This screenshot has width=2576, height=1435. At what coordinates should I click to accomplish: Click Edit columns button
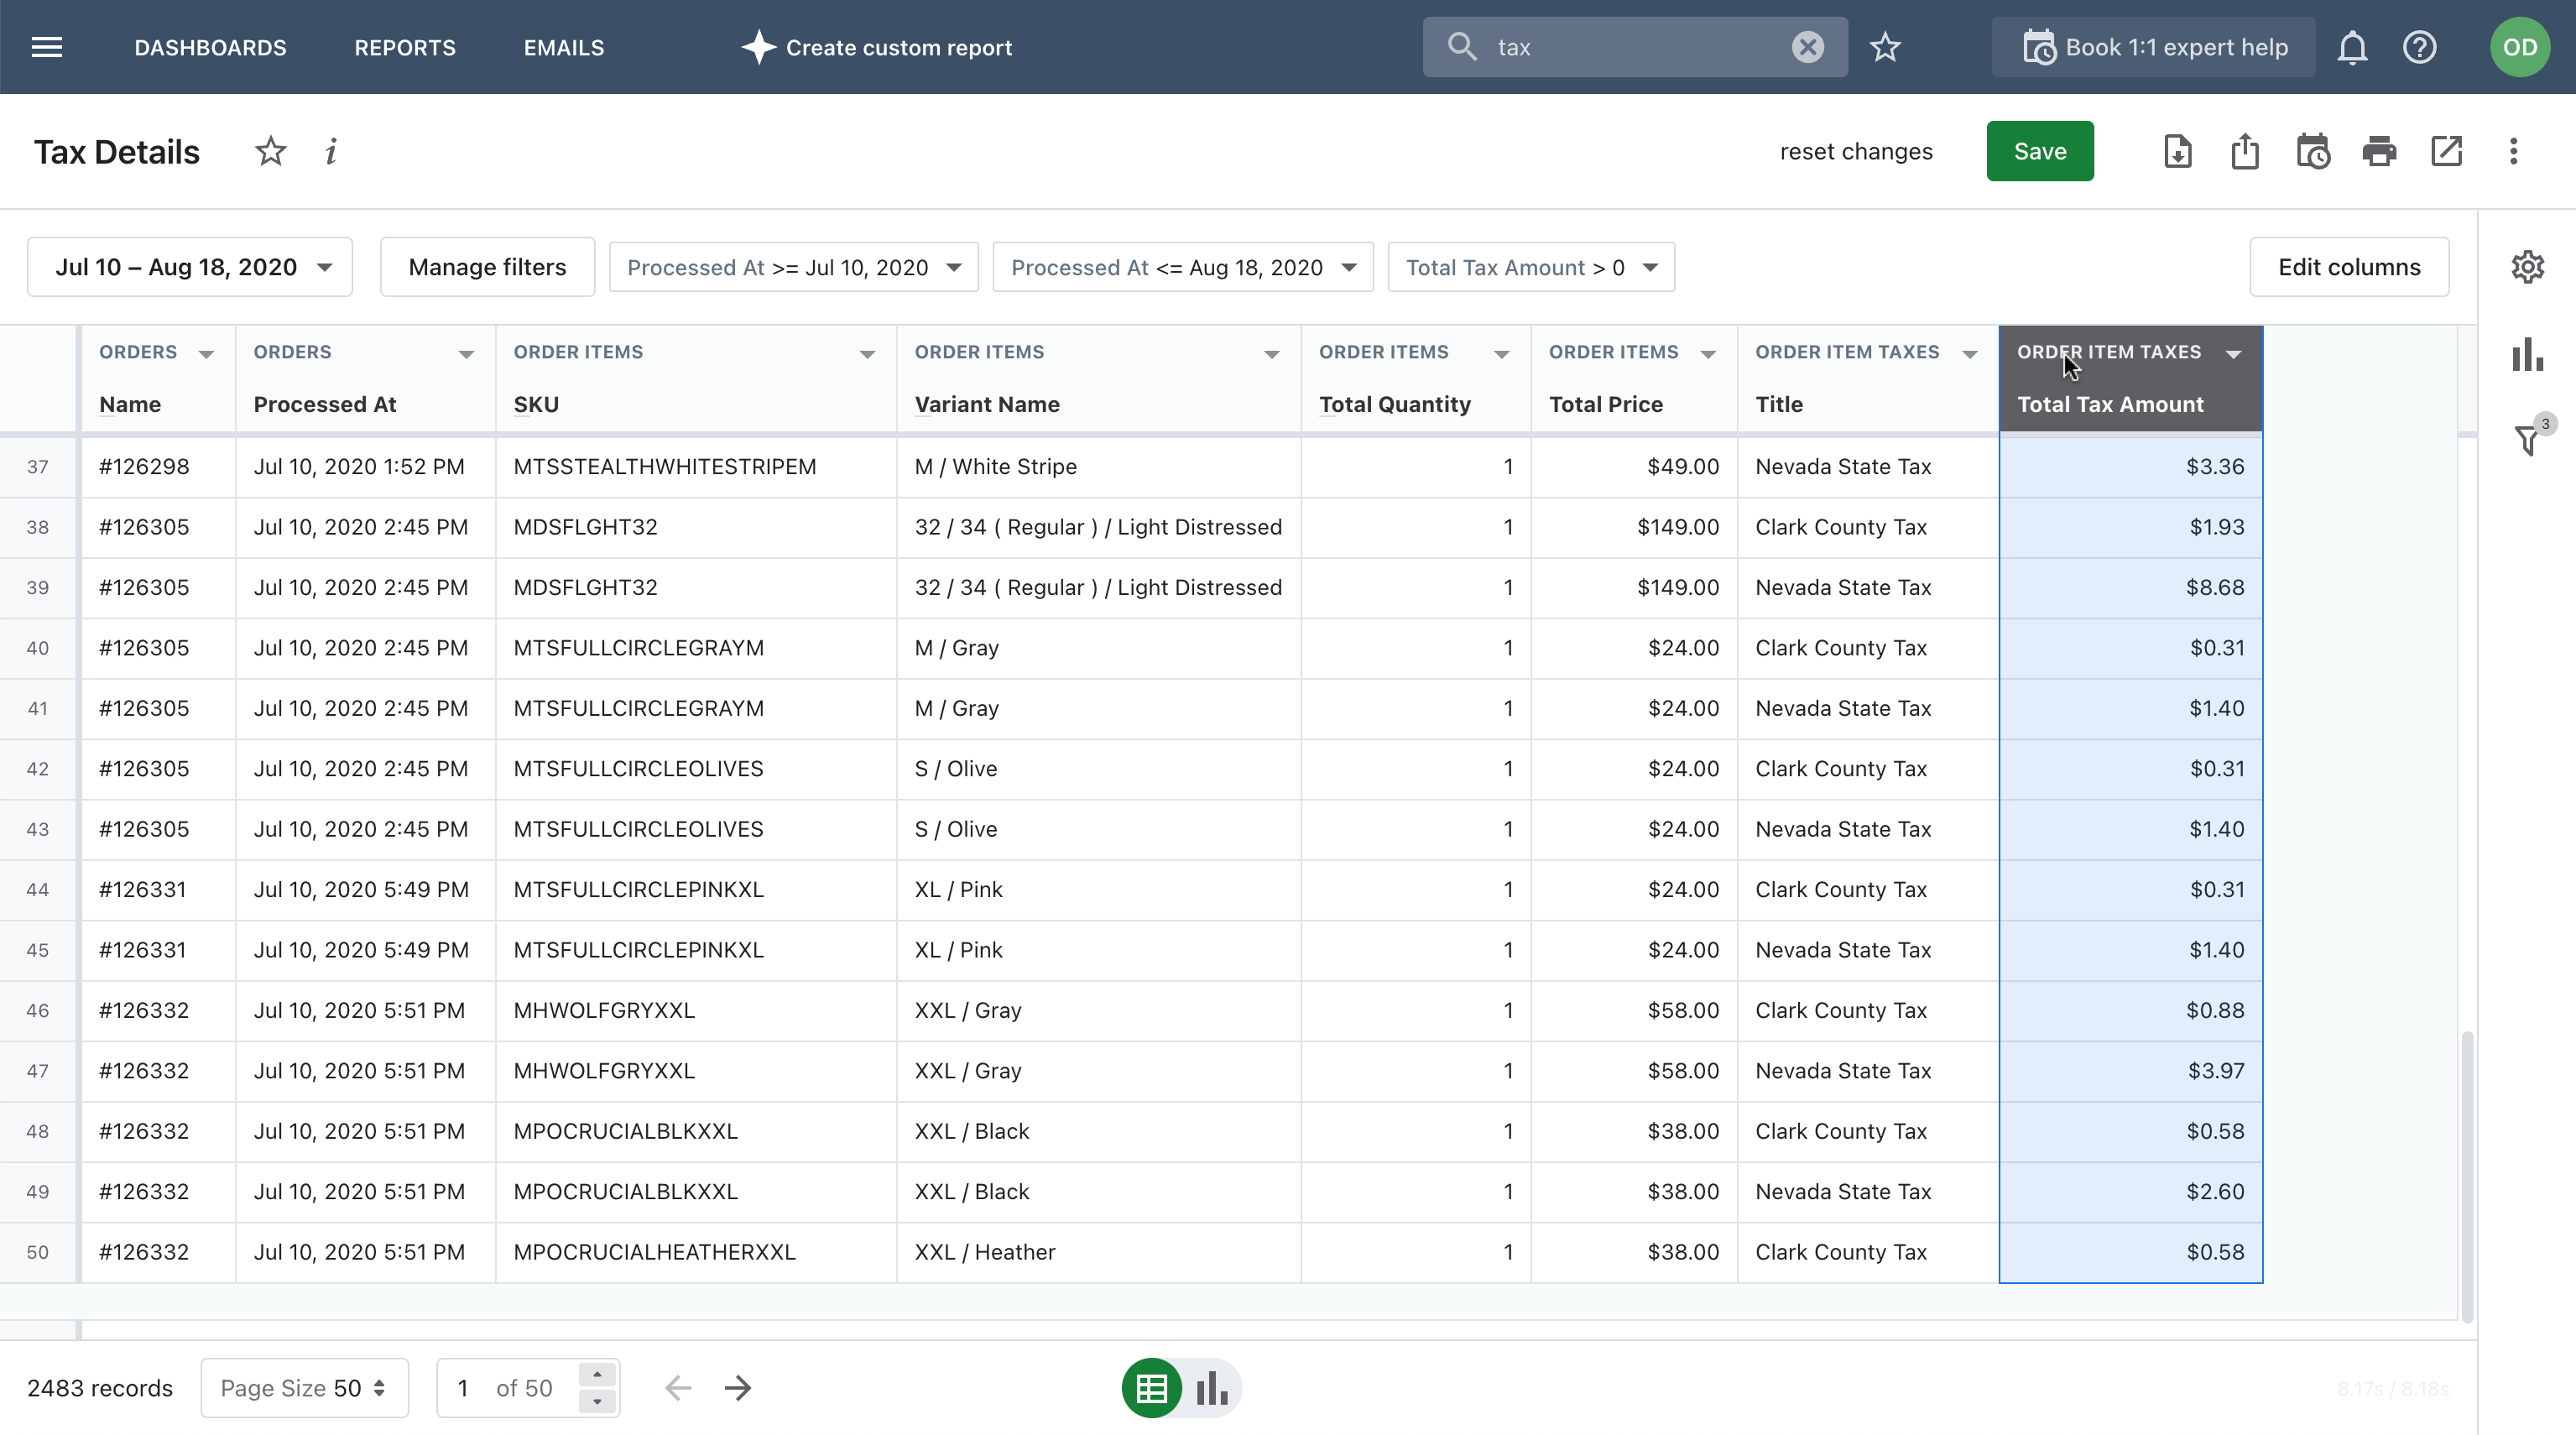tap(2349, 267)
